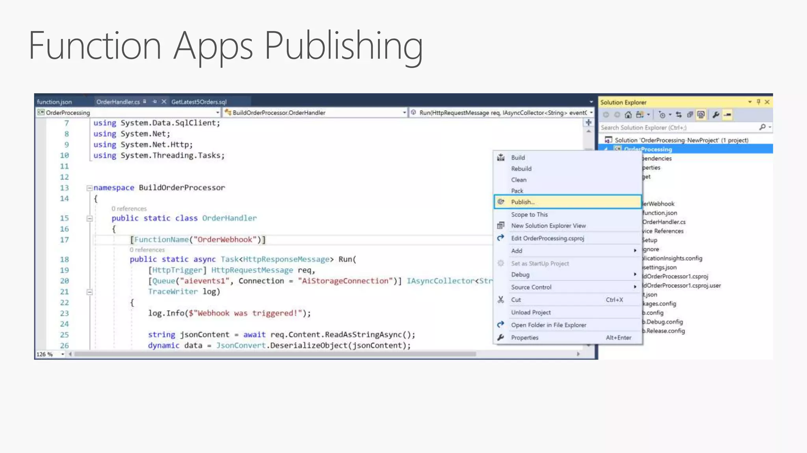This screenshot has height=453, width=807.
Task: Open the OrderProcessing project dropdown
Action: 217,112
